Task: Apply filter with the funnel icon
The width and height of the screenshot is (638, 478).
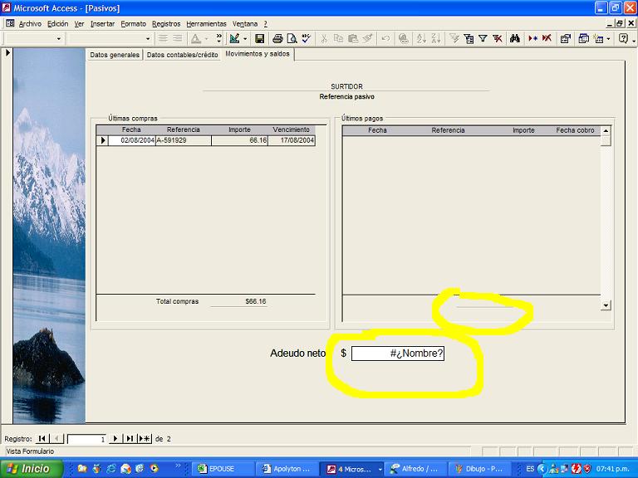Action: coord(483,39)
